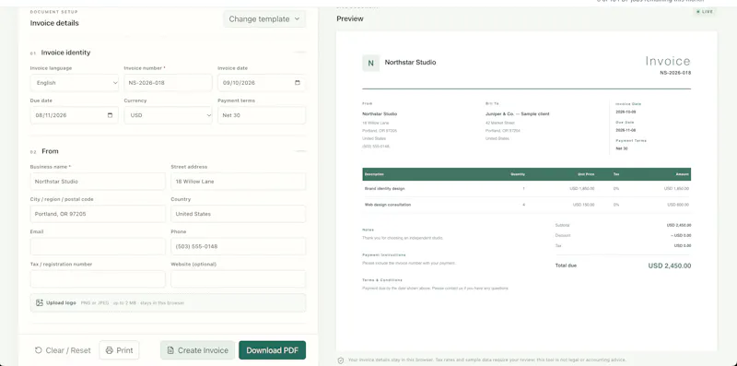Click the Invoice details heading
Screen dimensions: 737x366
tap(54, 23)
